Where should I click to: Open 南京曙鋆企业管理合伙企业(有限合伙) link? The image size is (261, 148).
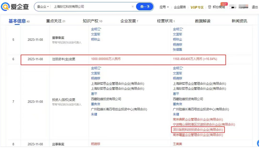click(198, 135)
